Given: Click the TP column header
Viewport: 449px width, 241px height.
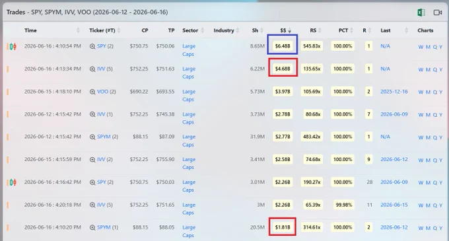Looking at the screenshot, I should 171,30.
